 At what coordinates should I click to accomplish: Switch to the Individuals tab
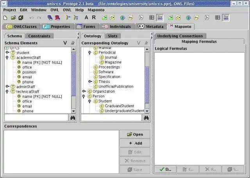click(116, 27)
